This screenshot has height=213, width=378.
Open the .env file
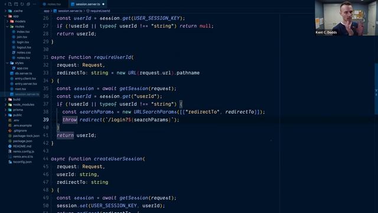pos(16,120)
